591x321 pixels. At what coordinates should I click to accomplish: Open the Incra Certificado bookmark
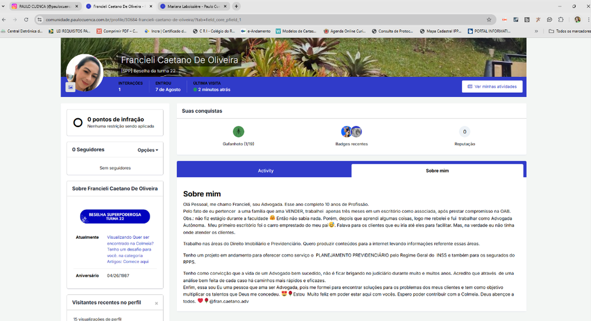pos(165,31)
